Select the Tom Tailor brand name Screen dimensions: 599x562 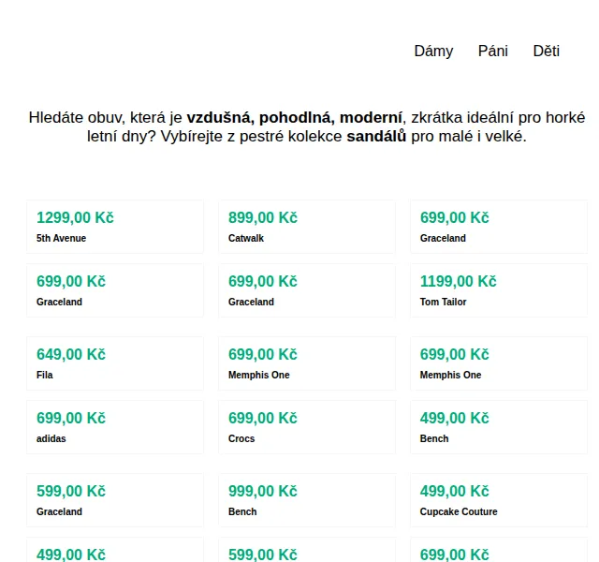tap(443, 302)
